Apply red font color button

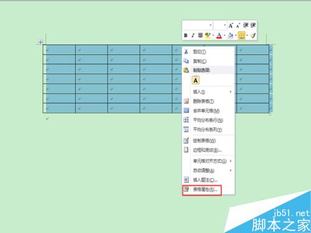click(x=219, y=35)
